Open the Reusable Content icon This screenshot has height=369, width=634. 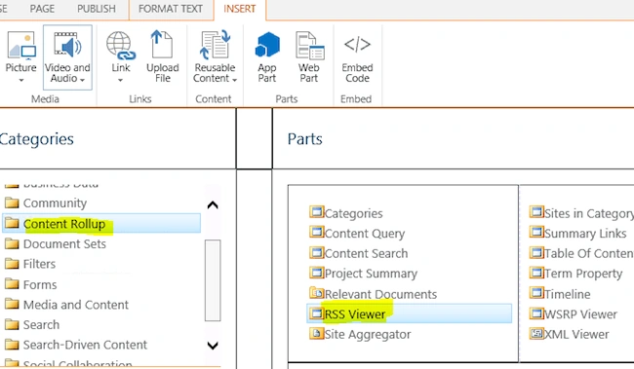tap(215, 45)
